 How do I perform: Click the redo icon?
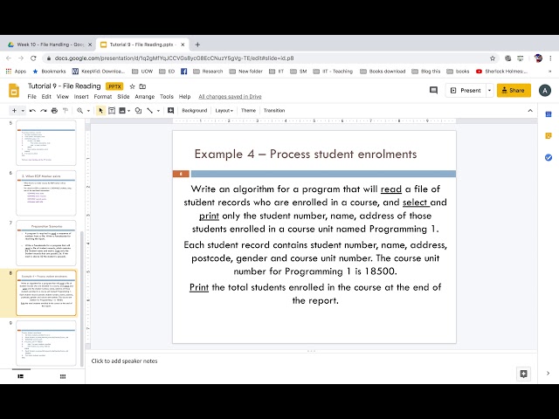pos(44,111)
